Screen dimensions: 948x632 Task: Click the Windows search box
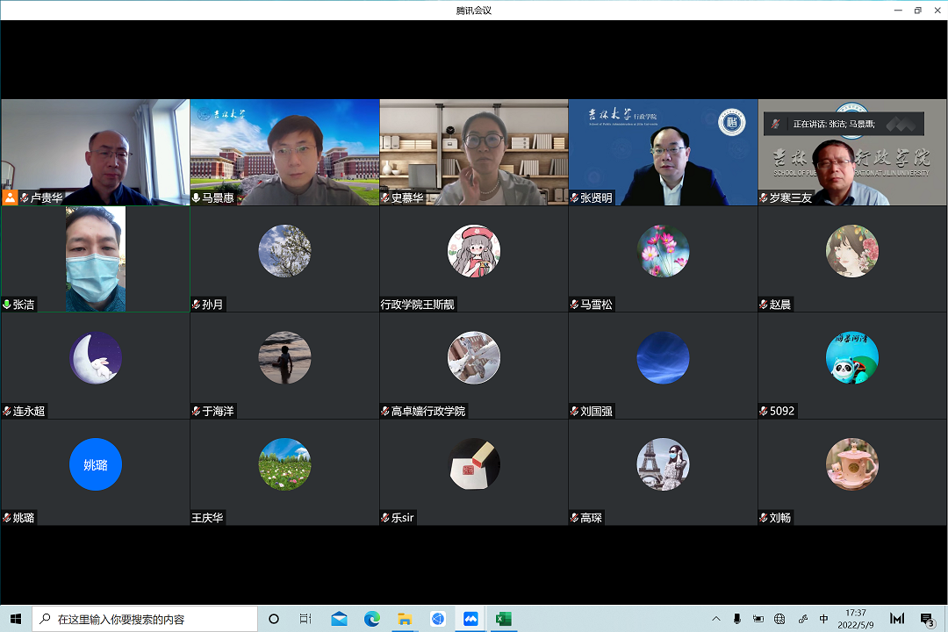tap(145, 619)
